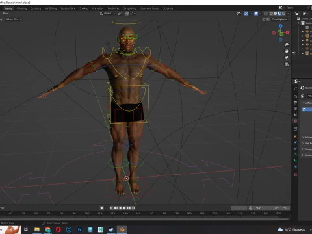Image resolution: width=312 pixels, height=234 pixels.
Task: Open snapping options dropdown
Action: click(x=133, y=14)
